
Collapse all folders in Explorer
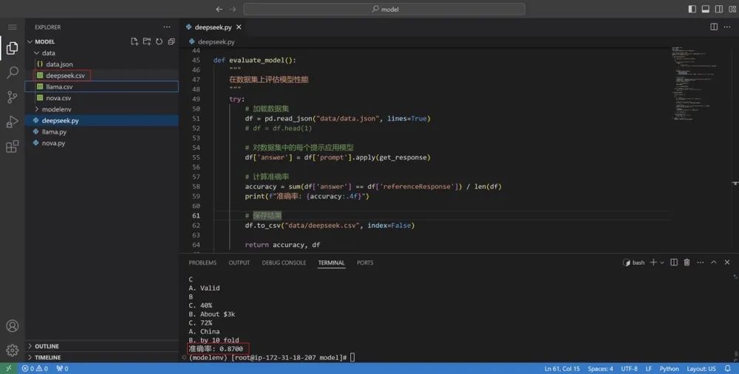[x=171, y=41]
